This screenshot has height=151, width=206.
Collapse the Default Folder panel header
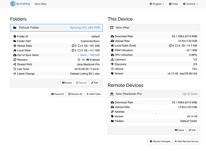(56, 28)
